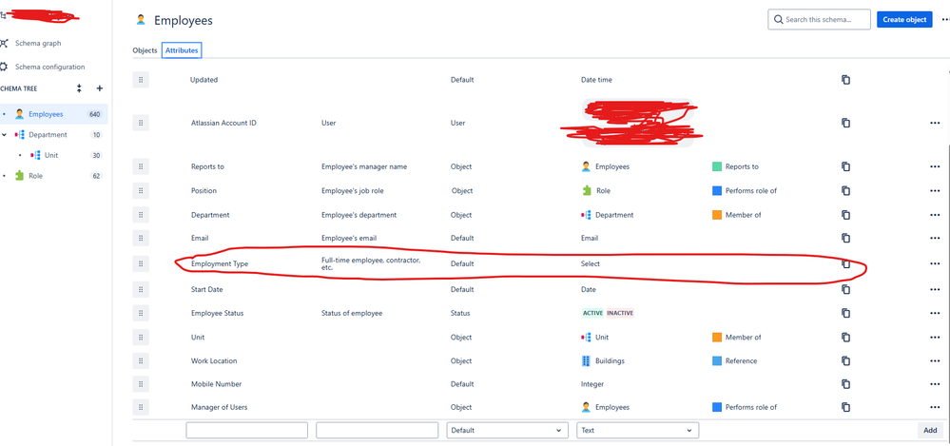Copy the Atlassian Account ID attribute
950x446 pixels.
coord(845,123)
